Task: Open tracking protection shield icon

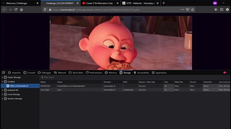Action: (45, 10)
